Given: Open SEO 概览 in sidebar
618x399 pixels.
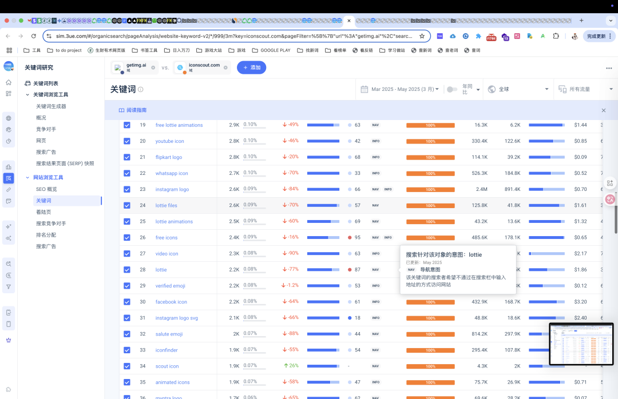Looking at the screenshot, I should coord(46,189).
